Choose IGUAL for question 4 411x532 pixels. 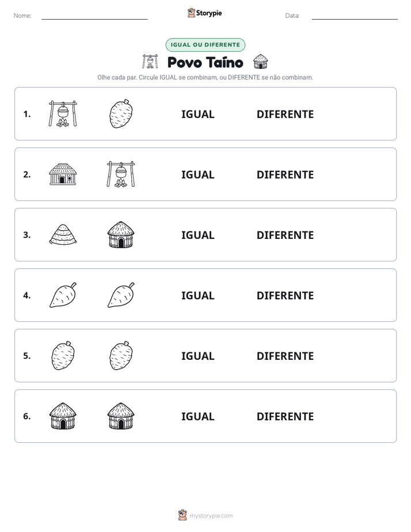click(x=197, y=295)
